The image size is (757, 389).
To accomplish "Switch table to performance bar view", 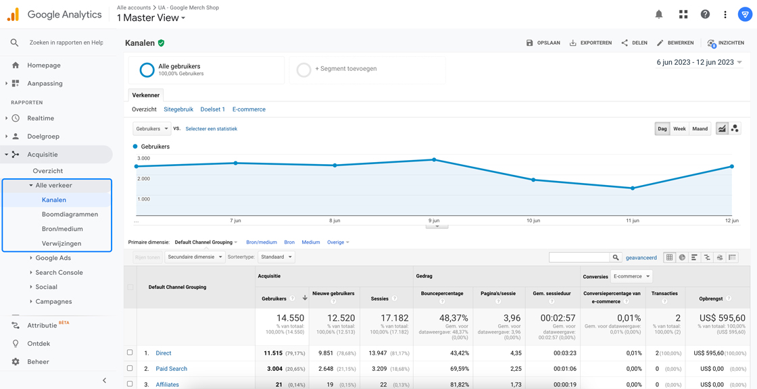I will [695, 257].
